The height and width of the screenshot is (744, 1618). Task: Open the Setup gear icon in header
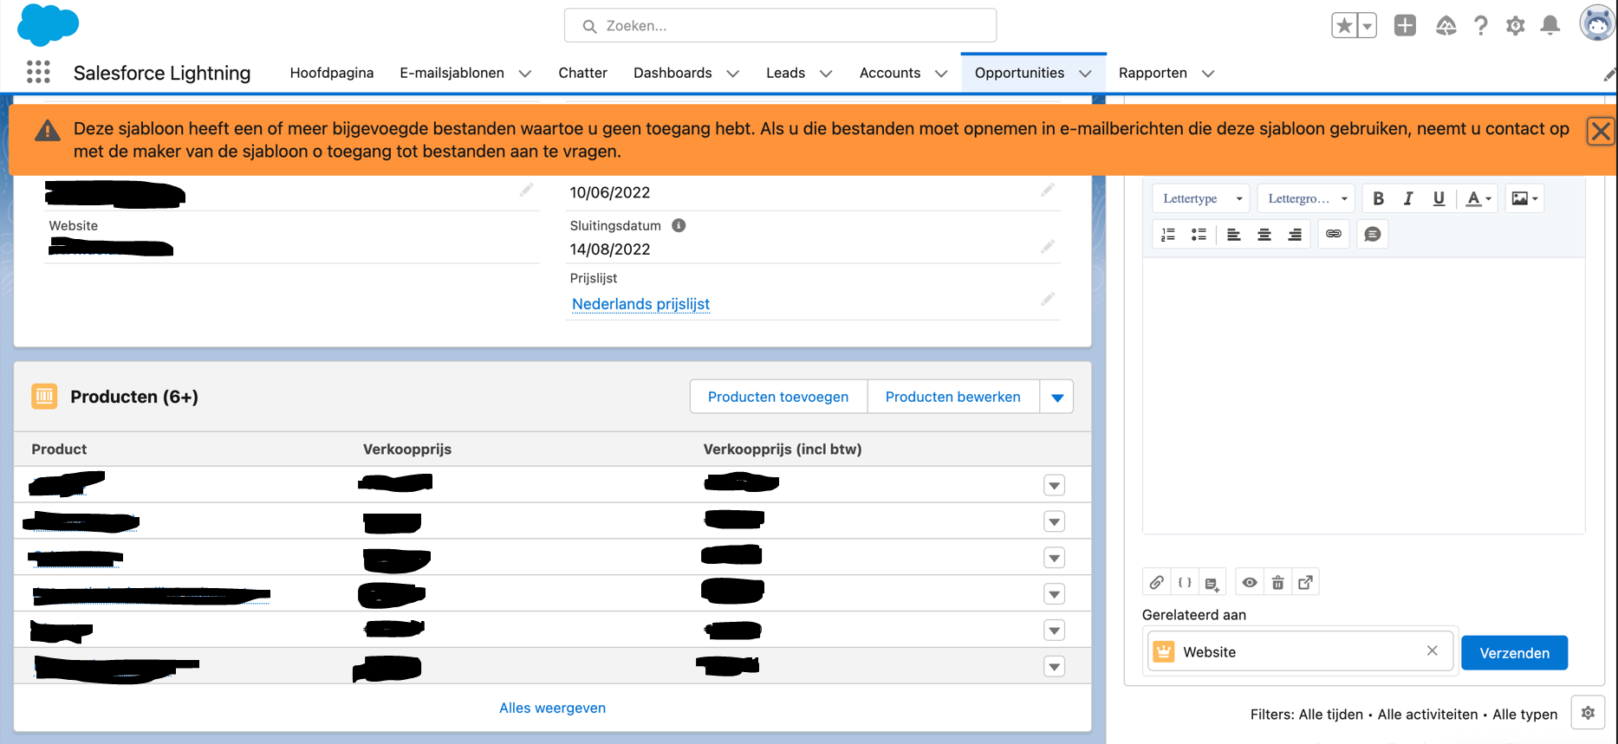[x=1516, y=26]
